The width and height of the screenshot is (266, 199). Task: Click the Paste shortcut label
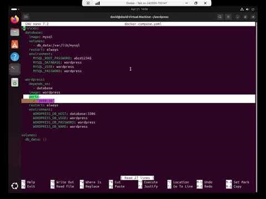click(120, 186)
